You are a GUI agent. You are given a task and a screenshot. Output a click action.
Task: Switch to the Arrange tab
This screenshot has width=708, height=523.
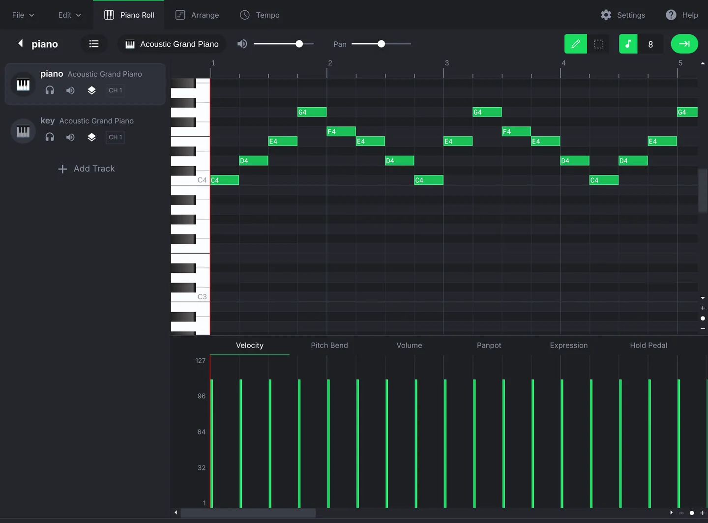pyautogui.click(x=197, y=15)
